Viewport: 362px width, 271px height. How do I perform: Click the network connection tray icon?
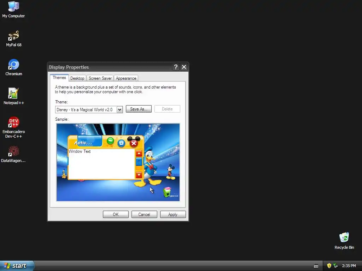pyautogui.click(x=335, y=266)
